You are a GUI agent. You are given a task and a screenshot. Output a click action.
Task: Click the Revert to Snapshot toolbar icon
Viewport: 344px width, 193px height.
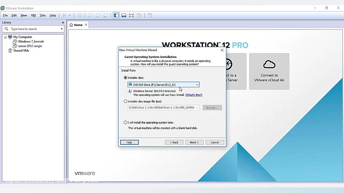[98, 15]
